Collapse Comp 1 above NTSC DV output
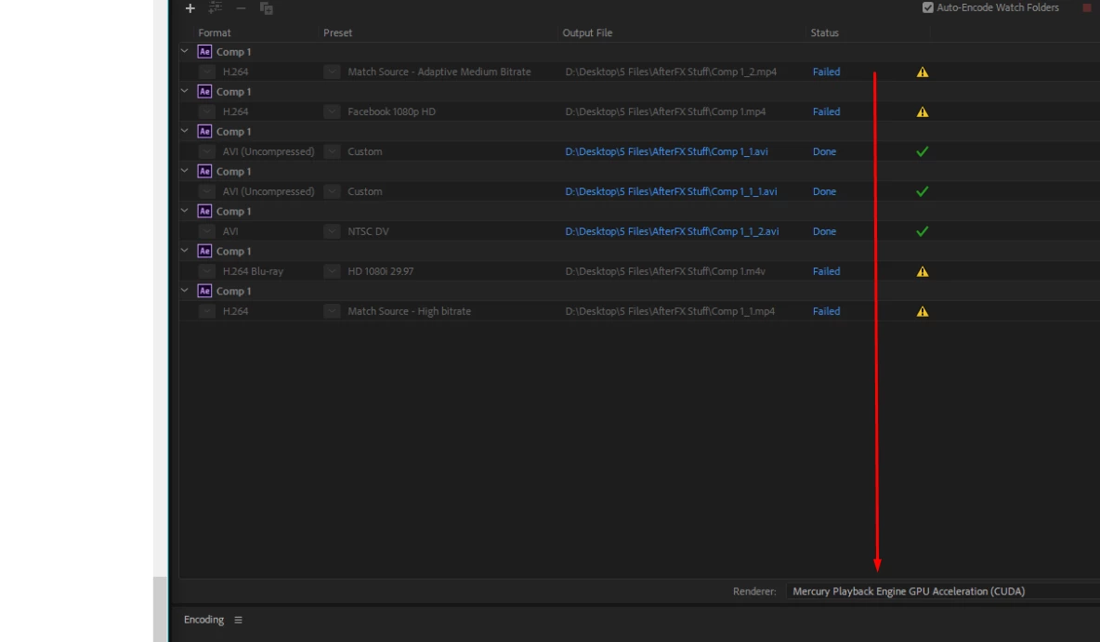Image resolution: width=1100 pixels, height=642 pixels. (185, 211)
